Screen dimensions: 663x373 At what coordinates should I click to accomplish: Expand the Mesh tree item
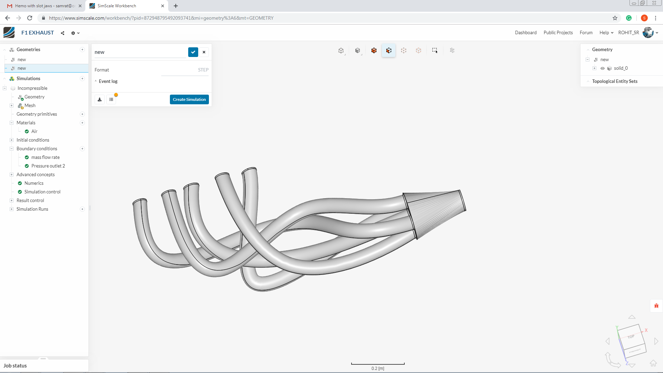(x=11, y=106)
